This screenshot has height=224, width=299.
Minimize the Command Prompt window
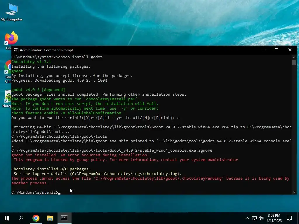[x=263, y=50]
